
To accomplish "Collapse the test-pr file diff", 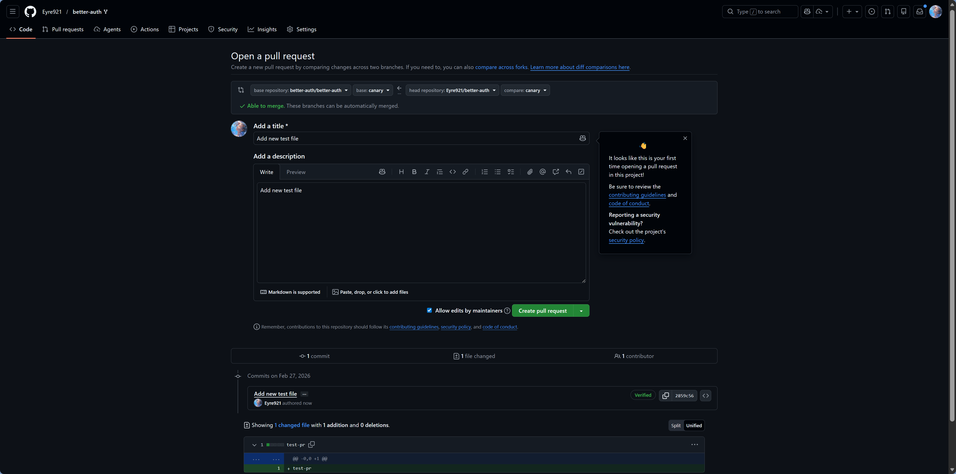I will 254,445.
